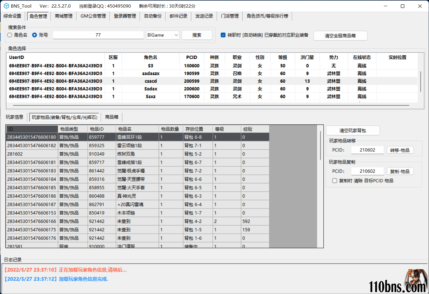Select item row 雪峰耳环1段
The height and width of the screenshot is (294, 429).
click(x=138, y=137)
